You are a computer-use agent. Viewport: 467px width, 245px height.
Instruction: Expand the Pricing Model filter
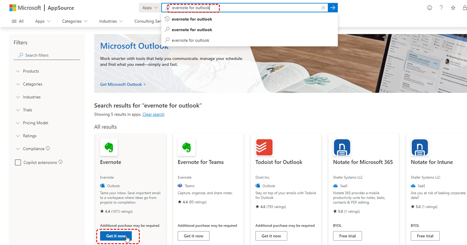[x=32, y=123]
